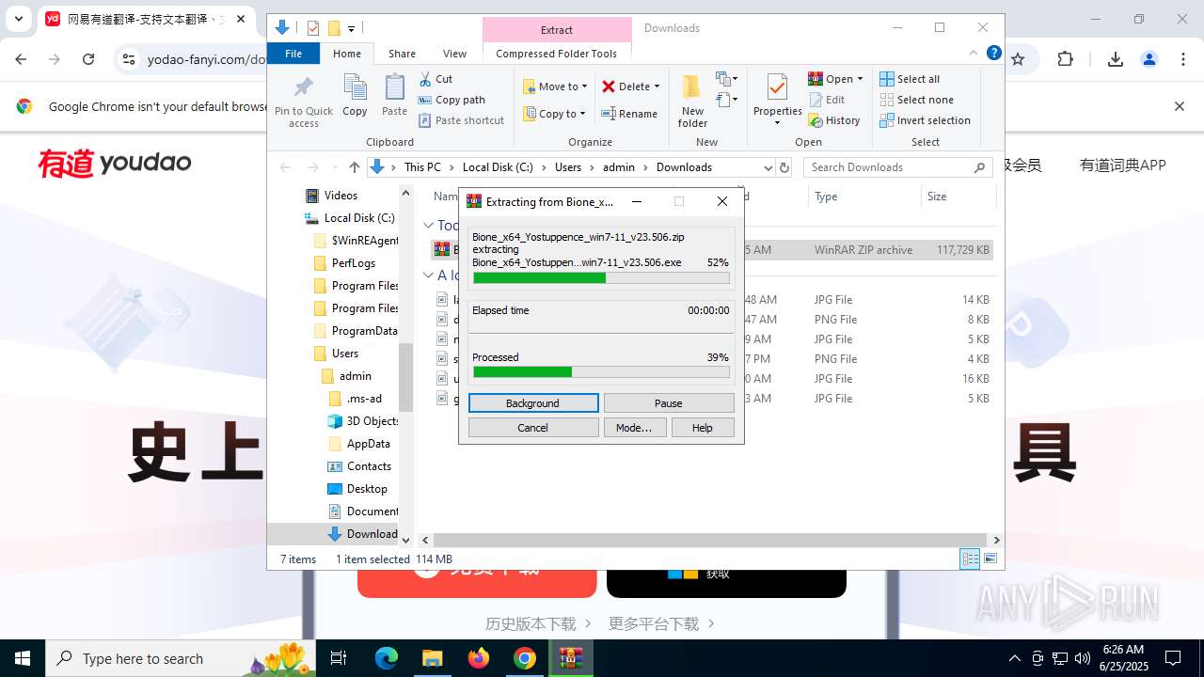Open the Quick Access Toolbar customize dropdown
Image resolution: width=1204 pixels, height=677 pixels.
[351, 29]
